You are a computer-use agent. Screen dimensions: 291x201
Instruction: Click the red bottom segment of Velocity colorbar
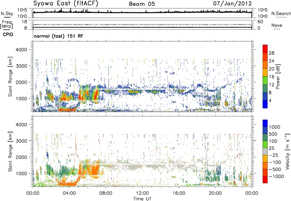tap(265, 180)
